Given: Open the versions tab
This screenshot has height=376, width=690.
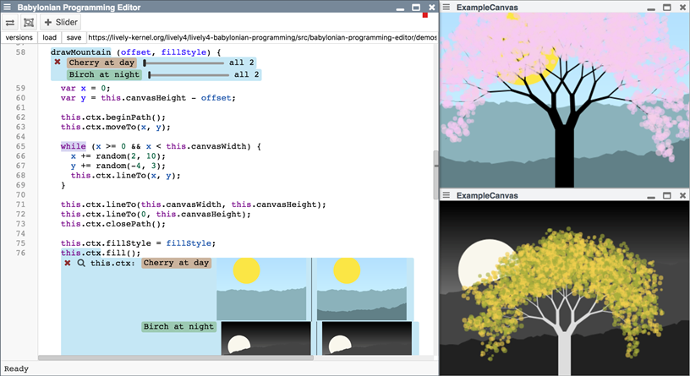Looking at the screenshot, I should pyautogui.click(x=19, y=37).
